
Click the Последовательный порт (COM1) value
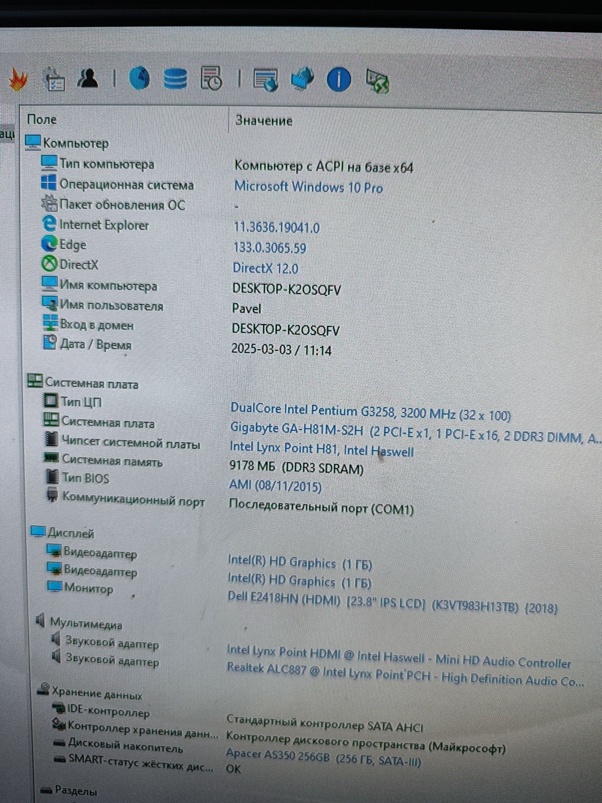[321, 507]
